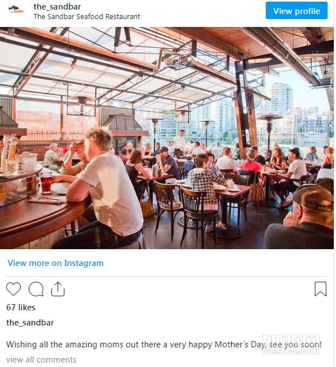Click the Sandbar profile avatar logo
This screenshot has width=336, height=367.
(x=16, y=10)
